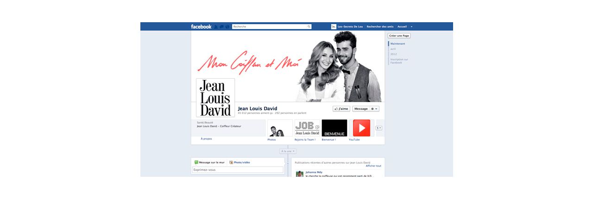Viewport: 593px width, 199px height.
Task: Open the Photos thumbnail tile
Action: tap(280, 128)
